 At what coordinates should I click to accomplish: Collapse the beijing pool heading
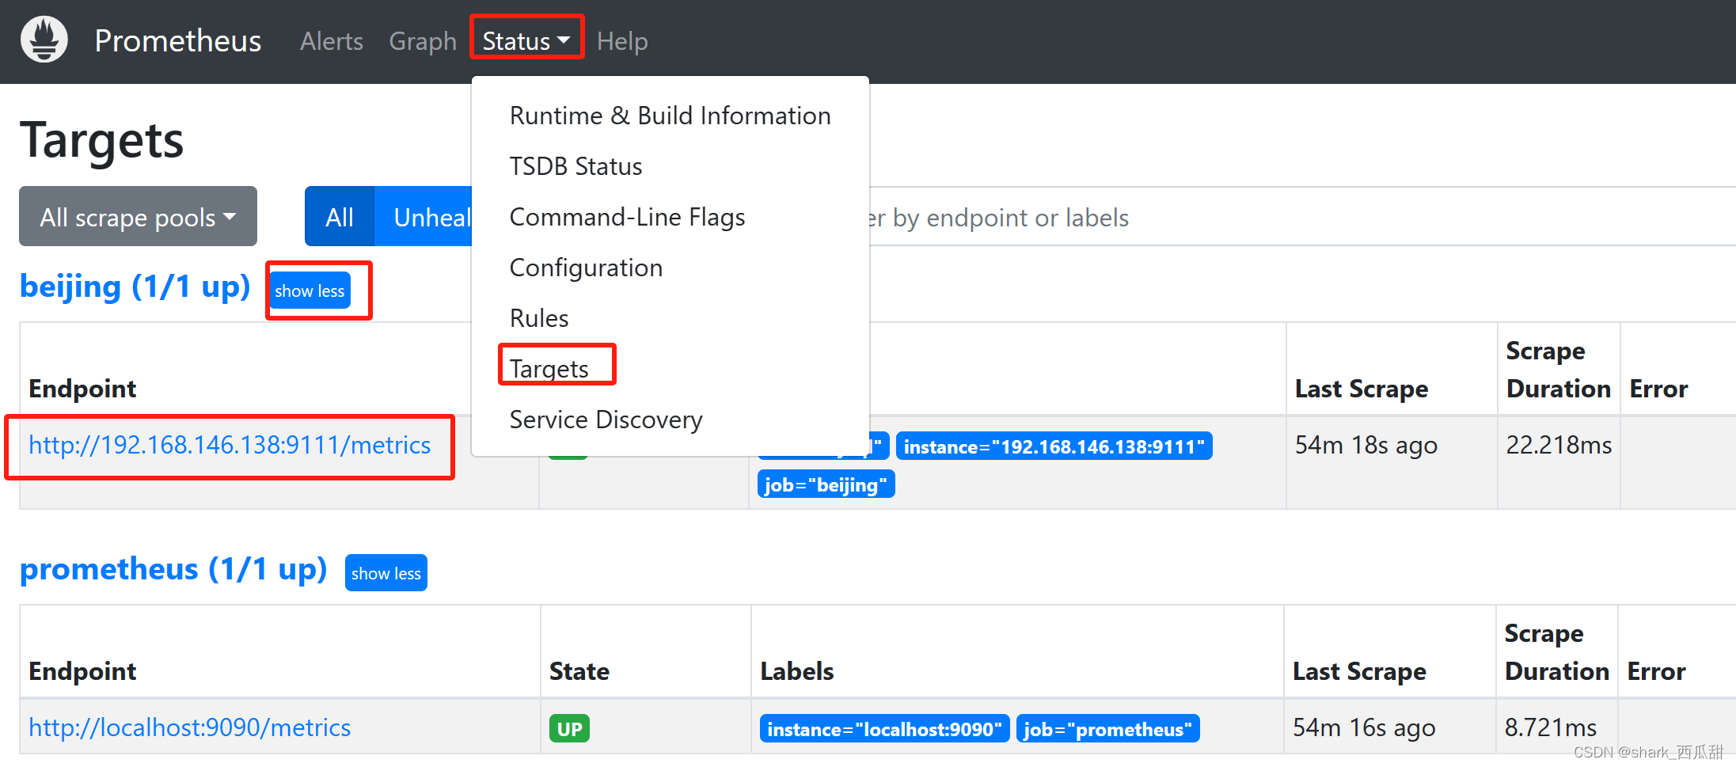[135, 287]
